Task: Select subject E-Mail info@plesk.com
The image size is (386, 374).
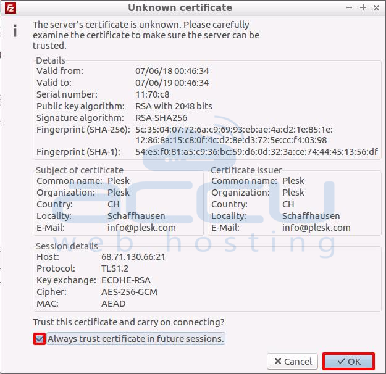Action: tap(142, 228)
